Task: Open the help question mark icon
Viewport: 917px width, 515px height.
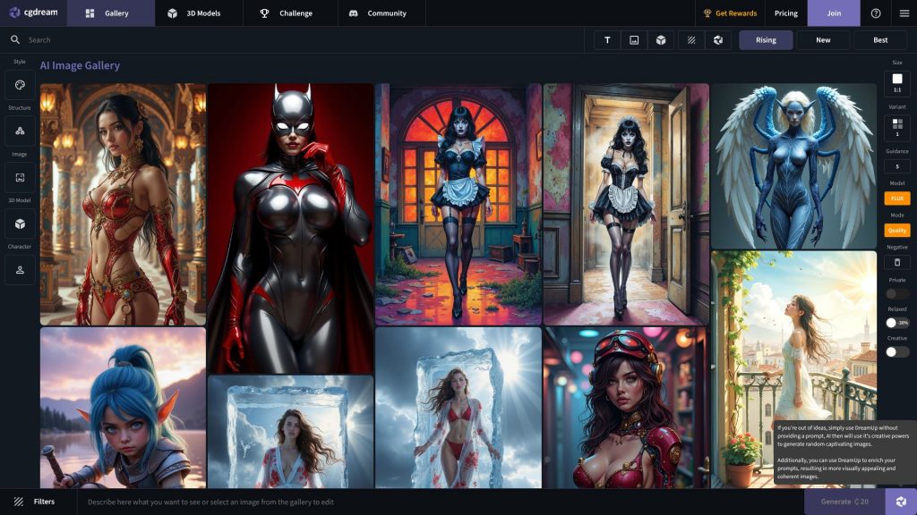Action: click(875, 13)
